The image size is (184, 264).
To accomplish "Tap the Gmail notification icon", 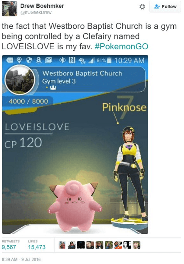I will tap(48, 60).
